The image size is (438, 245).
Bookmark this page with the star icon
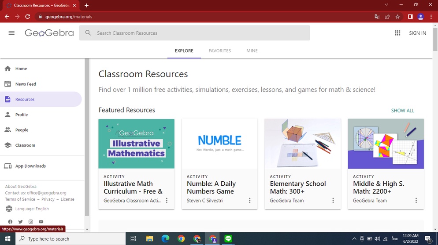point(397,17)
